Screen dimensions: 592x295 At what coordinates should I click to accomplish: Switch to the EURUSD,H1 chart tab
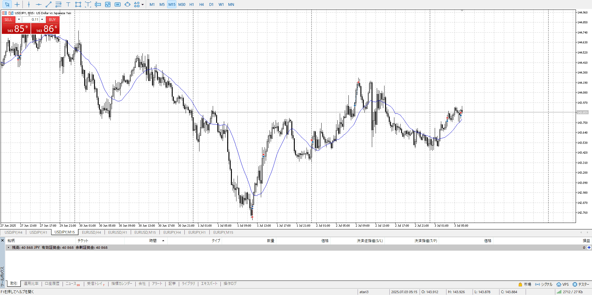click(117, 232)
